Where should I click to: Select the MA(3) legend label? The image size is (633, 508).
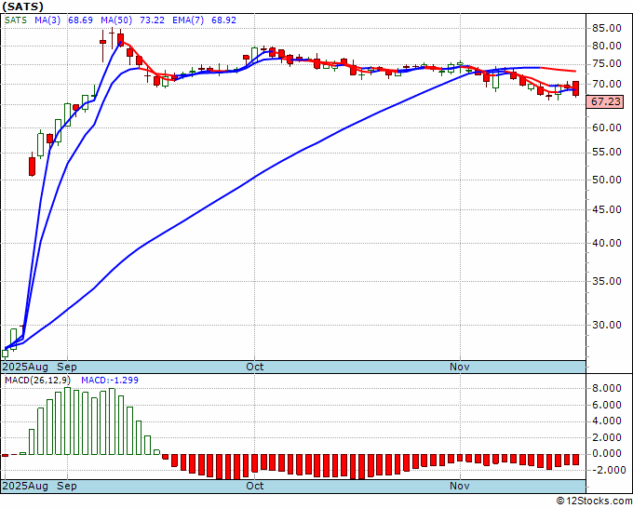[x=47, y=20]
